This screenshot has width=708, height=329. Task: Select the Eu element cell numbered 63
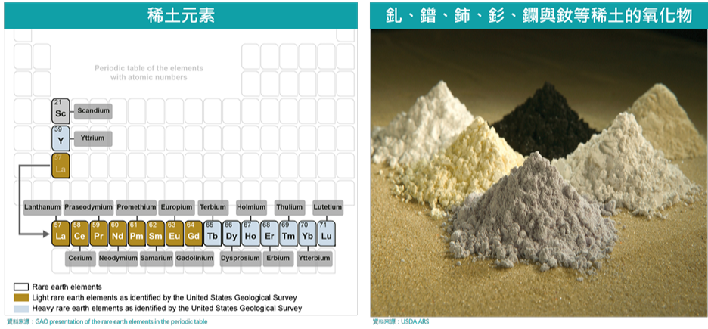pyautogui.click(x=175, y=233)
